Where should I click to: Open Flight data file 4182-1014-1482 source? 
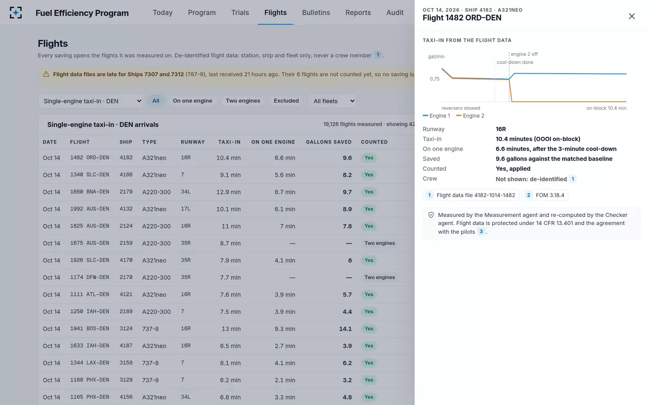471,195
